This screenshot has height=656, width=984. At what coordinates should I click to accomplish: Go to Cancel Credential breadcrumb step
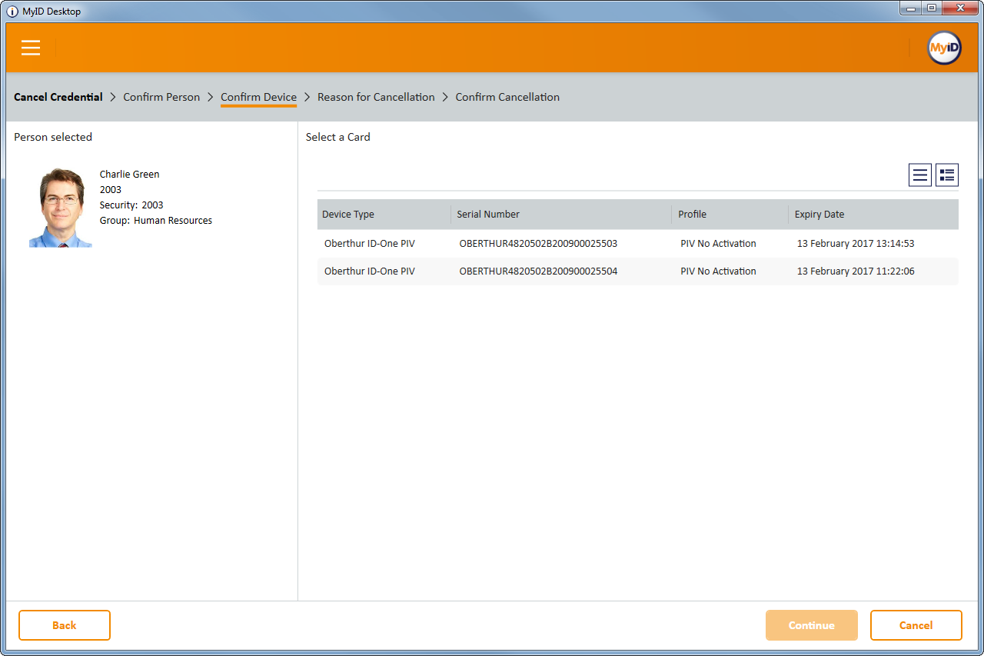58,97
